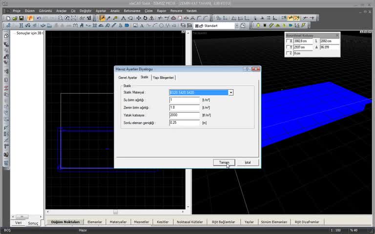
Task: Click the L length value field
Action: click(330, 41)
